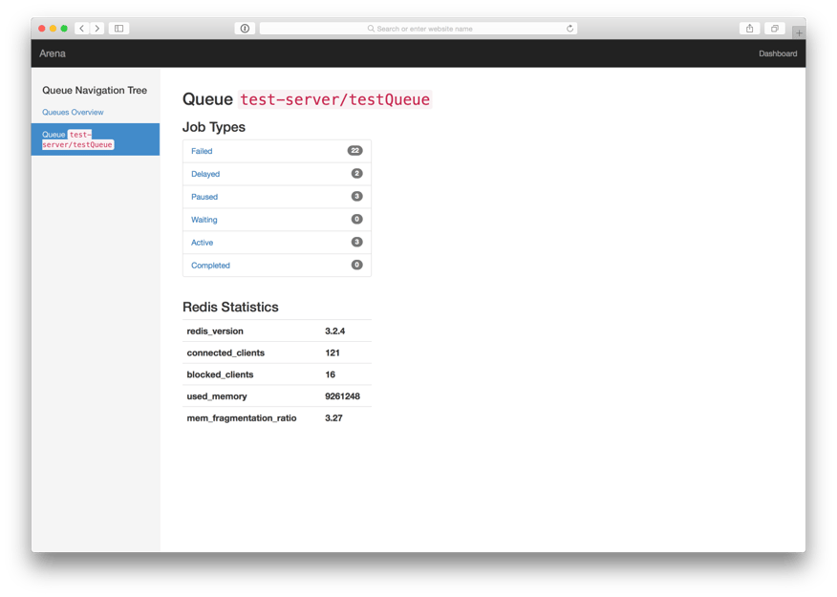
Task: View Completed jobs
Action: (x=210, y=265)
